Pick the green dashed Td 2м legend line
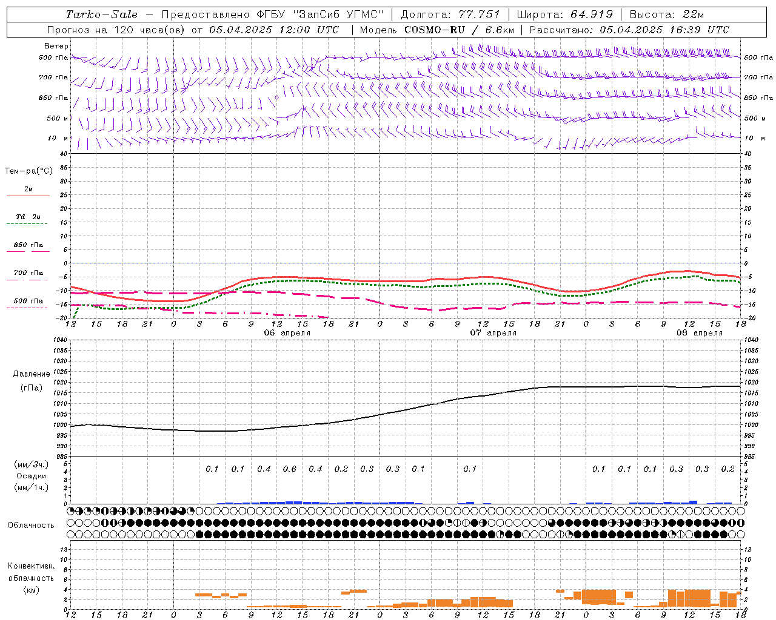 tap(27, 223)
